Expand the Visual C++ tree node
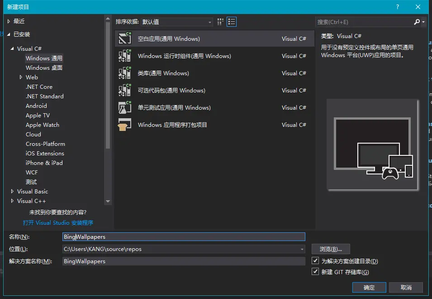This screenshot has width=432, height=299. (12, 201)
